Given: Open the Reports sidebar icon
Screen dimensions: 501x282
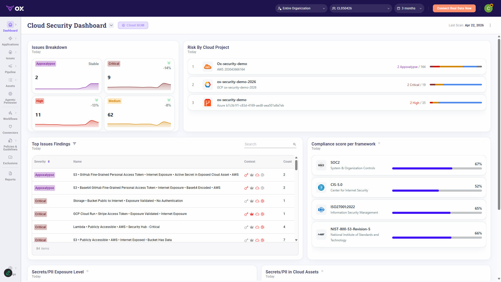Looking at the screenshot, I should [x=10, y=173].
